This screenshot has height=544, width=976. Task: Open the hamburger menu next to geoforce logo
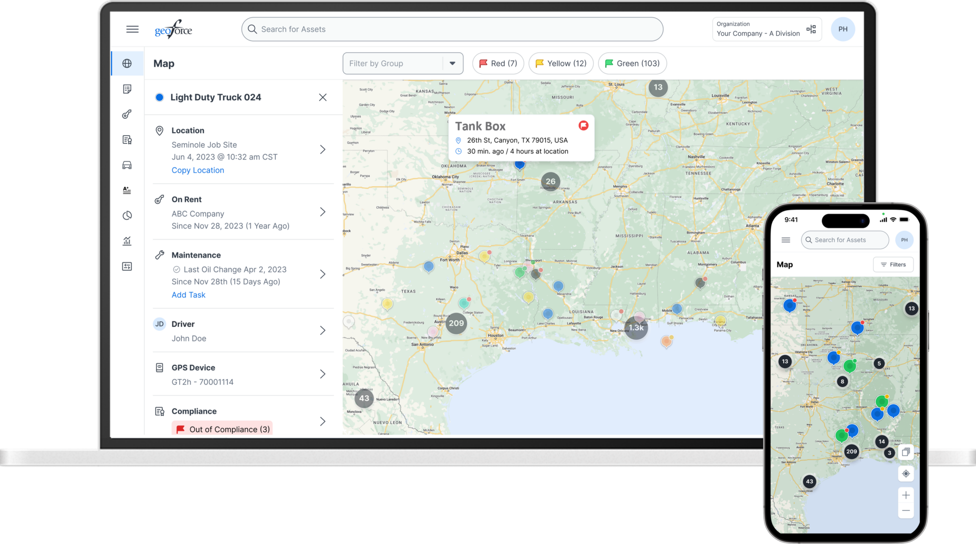coord(132,29)
